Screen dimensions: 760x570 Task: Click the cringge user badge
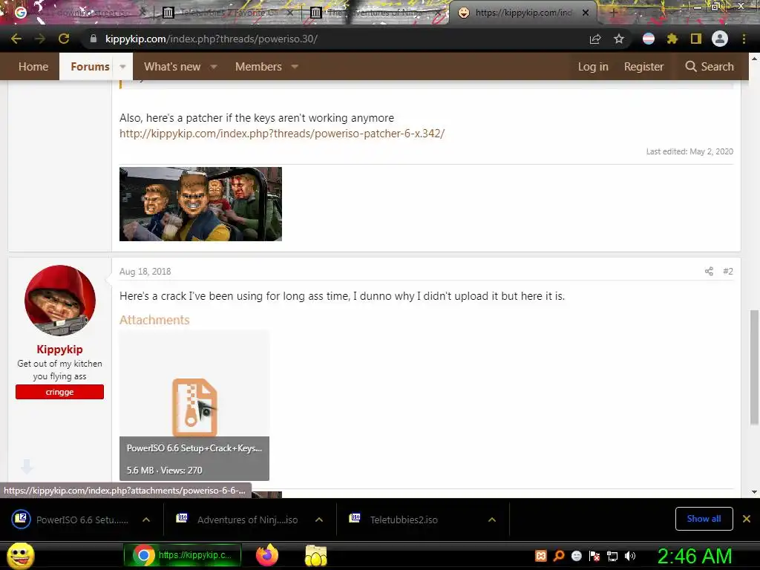pos(59,392)
